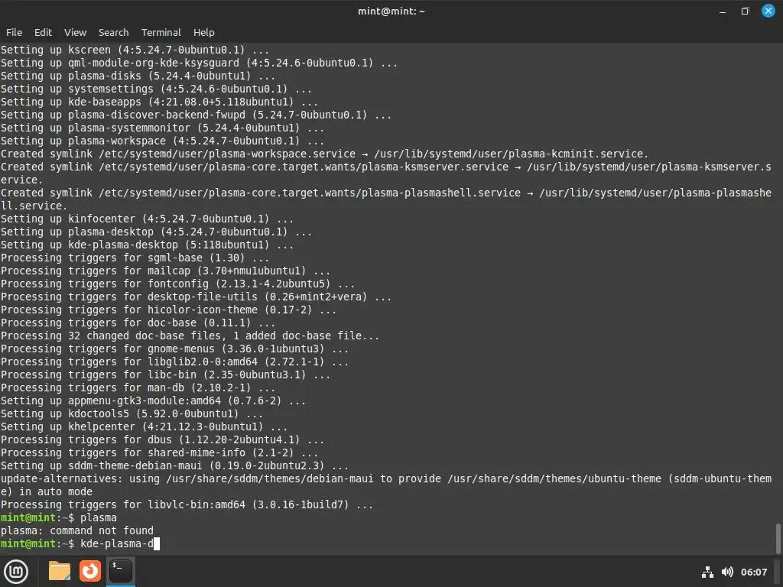The height and width of the screenshot is (587, 783).
Task: Click 'Setting up appmenu-gtk3-module:amd64' line
Action: click(x=153, y=401)
